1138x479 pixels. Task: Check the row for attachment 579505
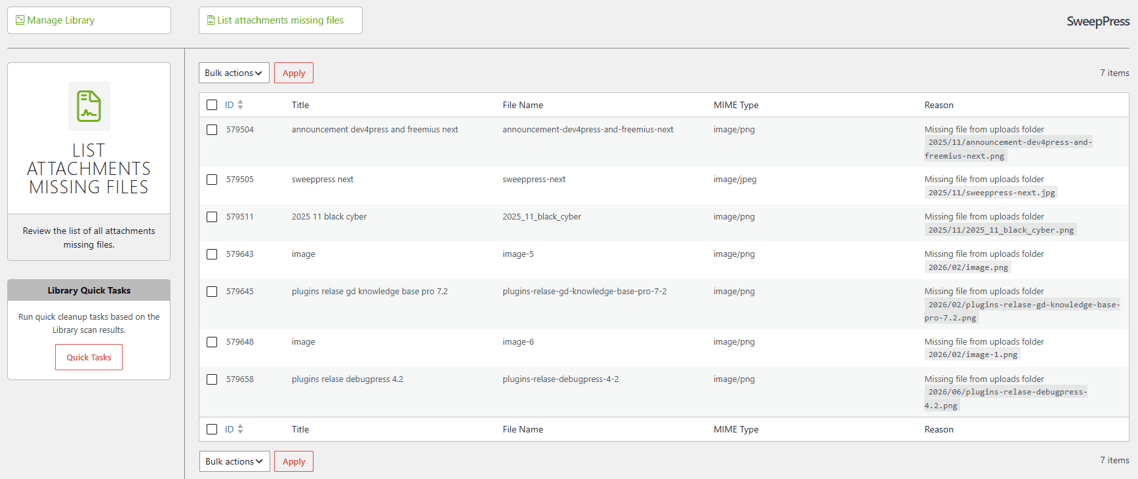click(x=212, y=180)
